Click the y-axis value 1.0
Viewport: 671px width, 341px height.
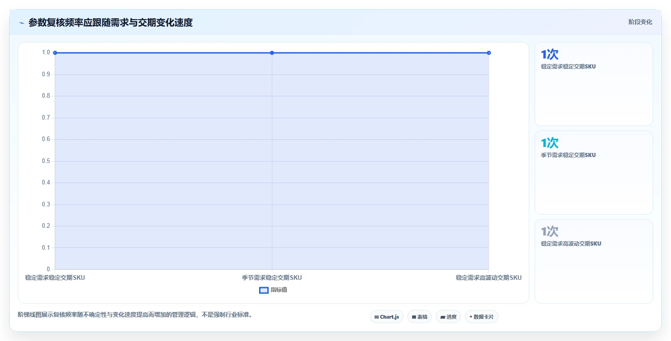pyautogui.click(x=46, y=52)
